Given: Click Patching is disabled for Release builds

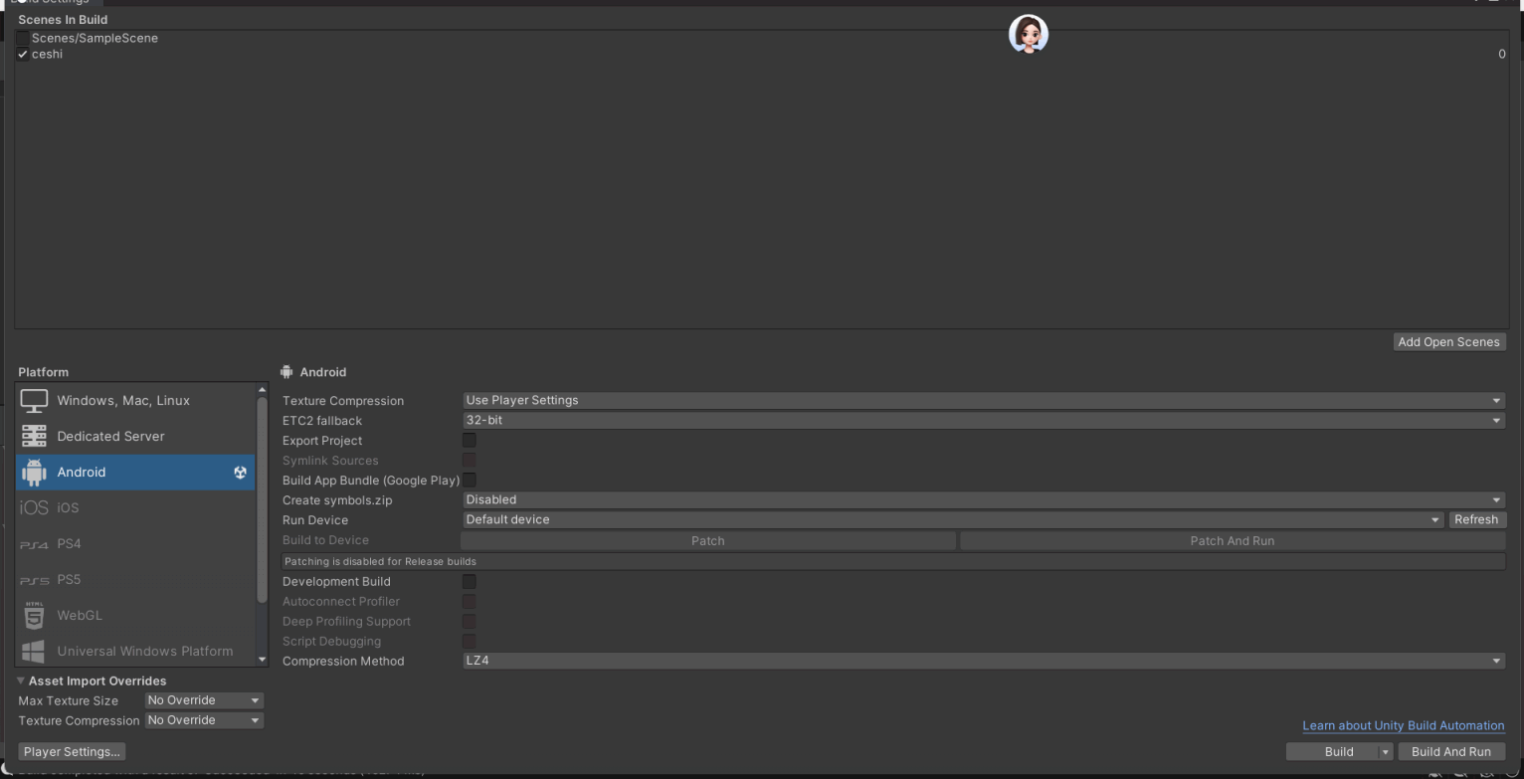Looking at the screenshot, I should click(380, 562).
